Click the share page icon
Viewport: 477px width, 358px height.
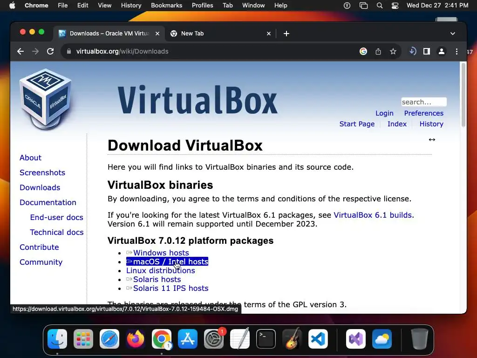(x=378, y=51)
